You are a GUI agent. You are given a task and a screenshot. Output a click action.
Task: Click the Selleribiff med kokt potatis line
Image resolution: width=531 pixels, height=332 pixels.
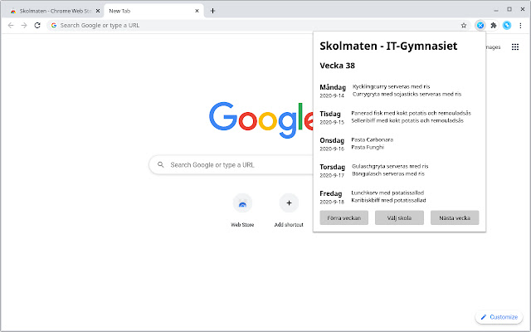407,120
